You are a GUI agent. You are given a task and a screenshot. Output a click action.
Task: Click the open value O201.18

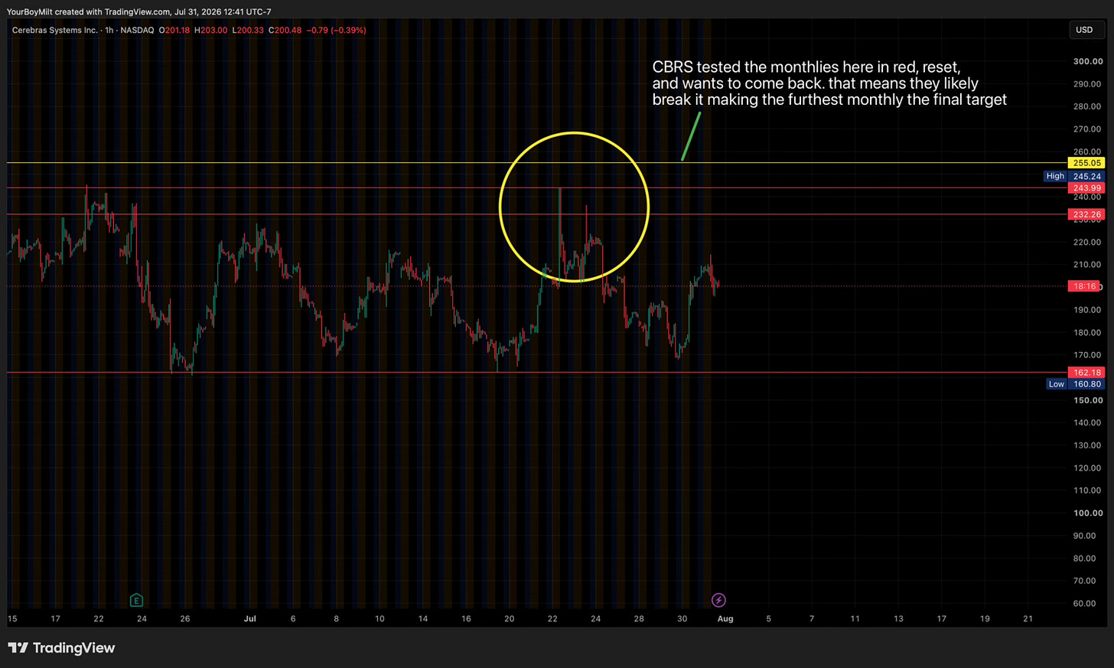174,30
